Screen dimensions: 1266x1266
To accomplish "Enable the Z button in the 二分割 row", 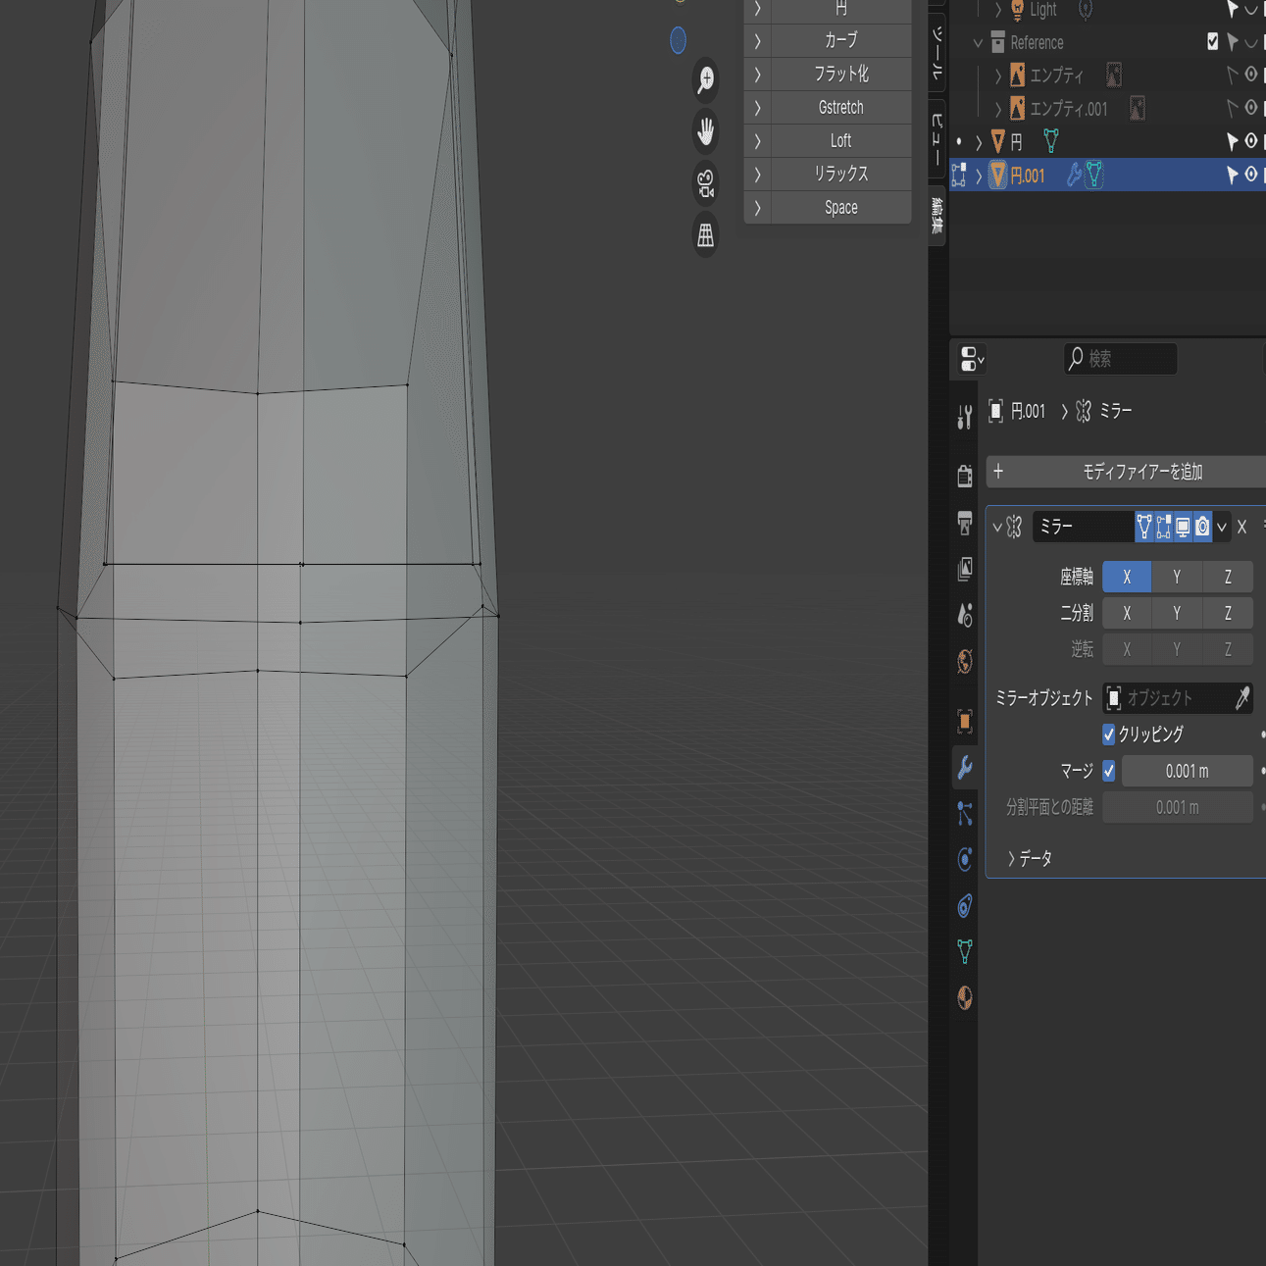I will (1228, 613).
